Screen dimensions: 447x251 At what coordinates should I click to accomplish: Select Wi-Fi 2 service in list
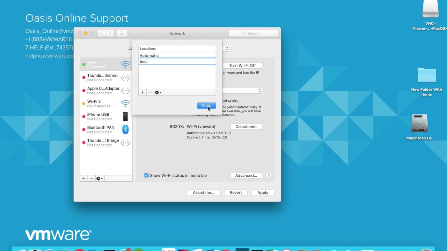[x=106, y=104]
